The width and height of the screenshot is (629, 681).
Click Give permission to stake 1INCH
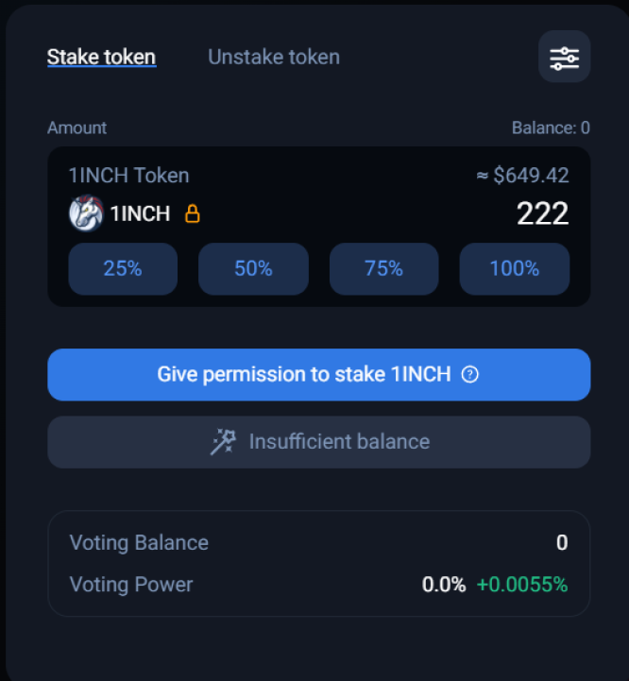coord(319,374)
